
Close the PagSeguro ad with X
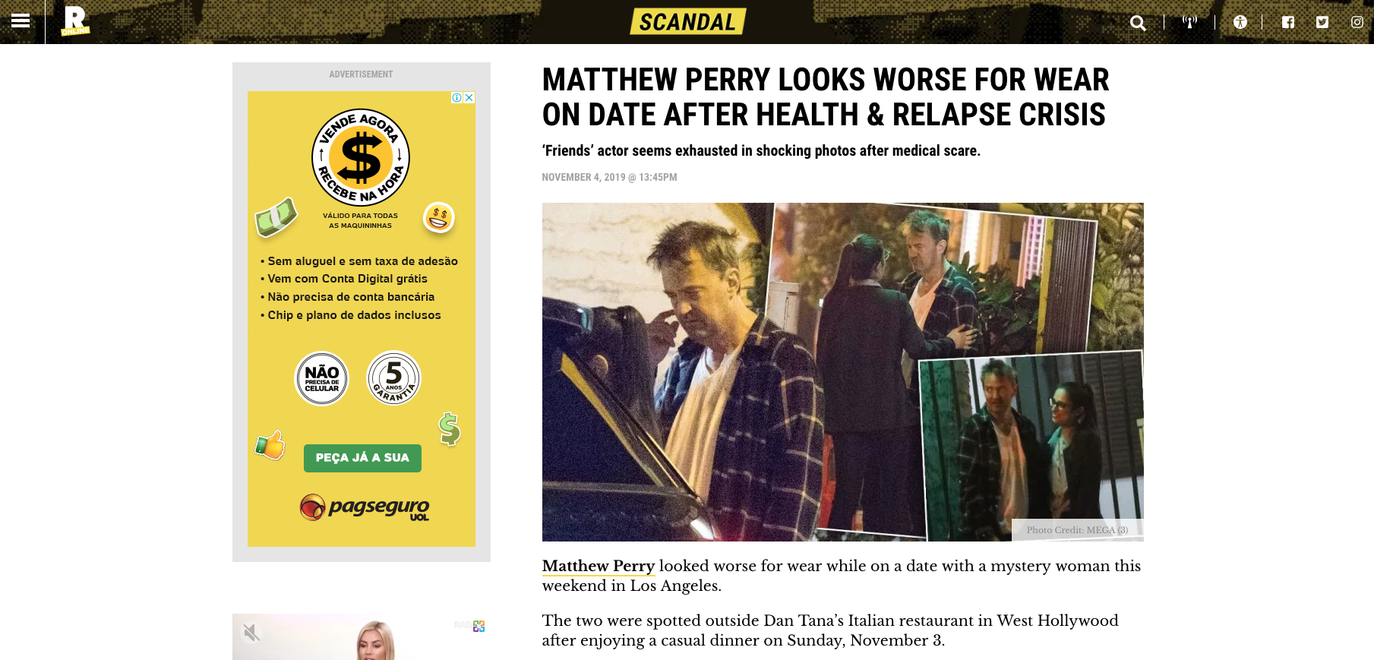click(x=469, y=97)
